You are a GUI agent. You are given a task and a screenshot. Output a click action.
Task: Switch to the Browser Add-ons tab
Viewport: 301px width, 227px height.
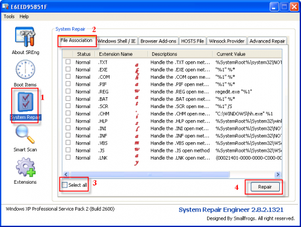[x=158, y=41]
